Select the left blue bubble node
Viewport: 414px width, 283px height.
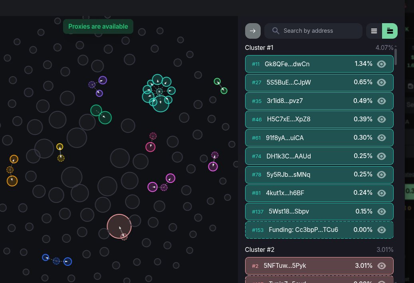(46, 257)
